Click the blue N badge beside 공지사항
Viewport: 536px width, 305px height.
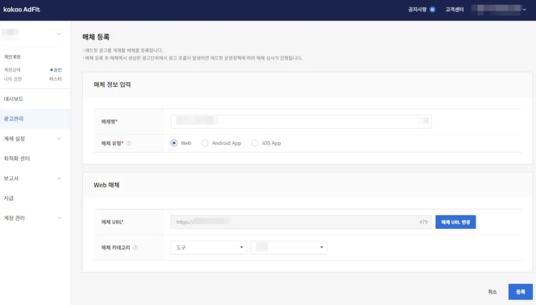tap(432, 9)
